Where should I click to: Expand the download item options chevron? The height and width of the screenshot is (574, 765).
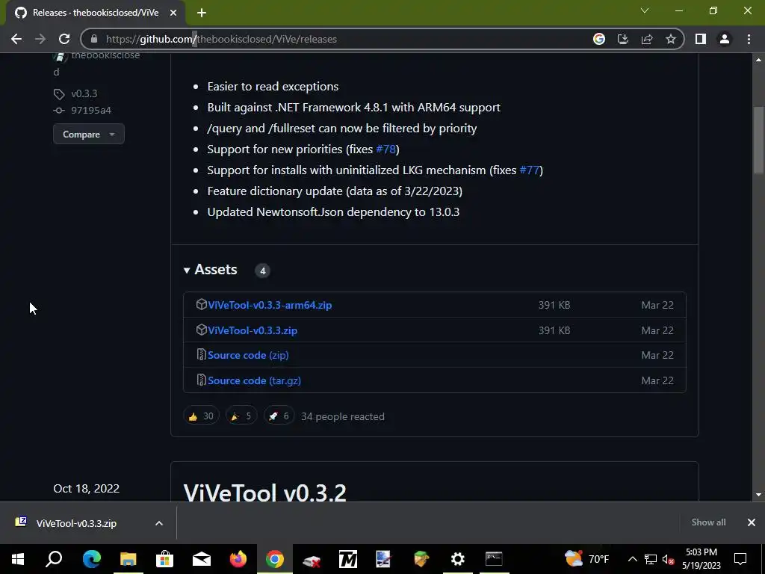point(159,523)
